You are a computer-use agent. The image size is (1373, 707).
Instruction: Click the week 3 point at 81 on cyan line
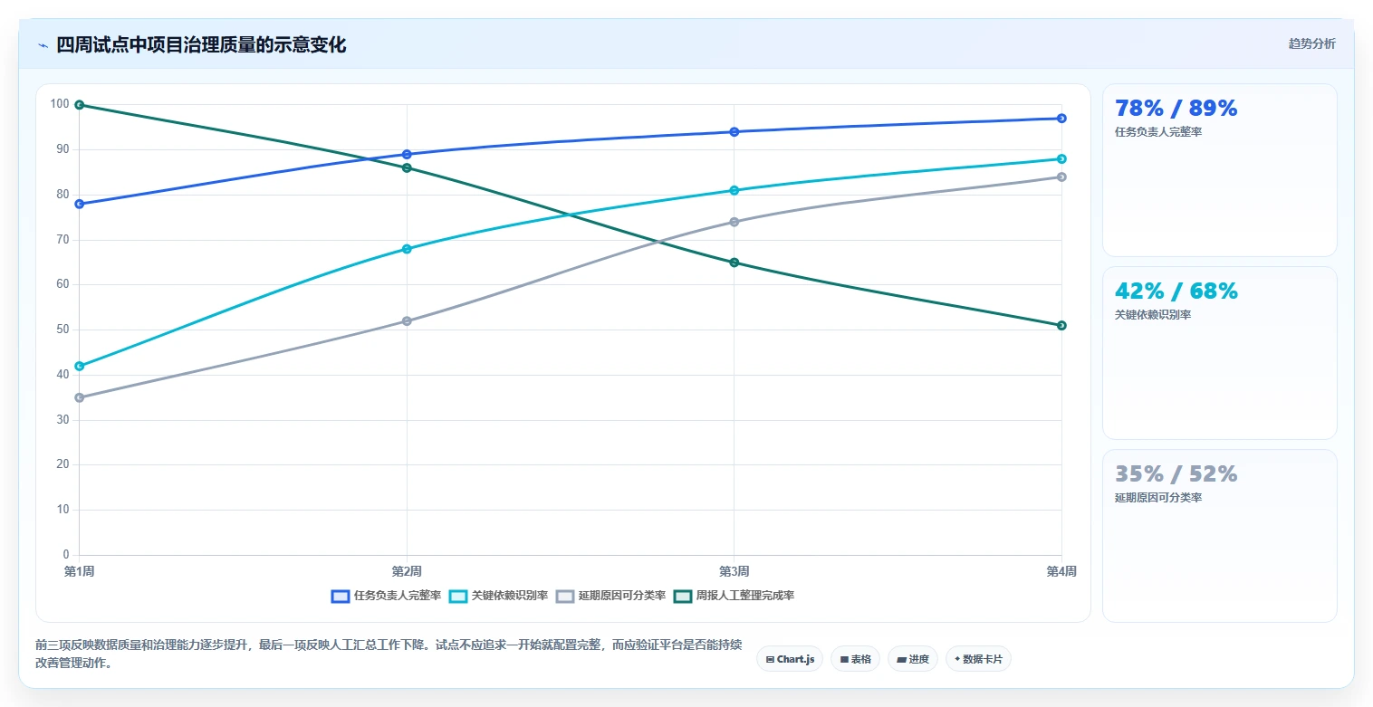(735, 190)
